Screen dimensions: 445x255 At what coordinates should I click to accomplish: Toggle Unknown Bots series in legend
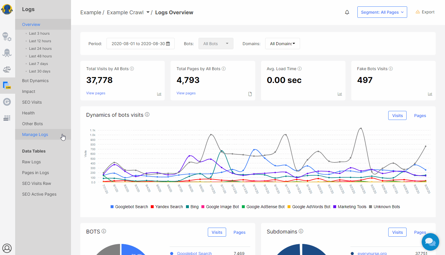pos(384,207)
